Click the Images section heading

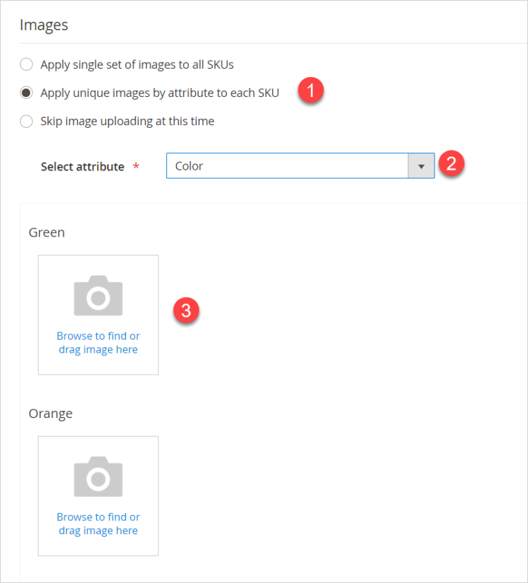[44, 25]
